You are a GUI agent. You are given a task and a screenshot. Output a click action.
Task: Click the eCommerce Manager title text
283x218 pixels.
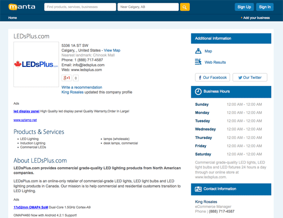(213, 207)
